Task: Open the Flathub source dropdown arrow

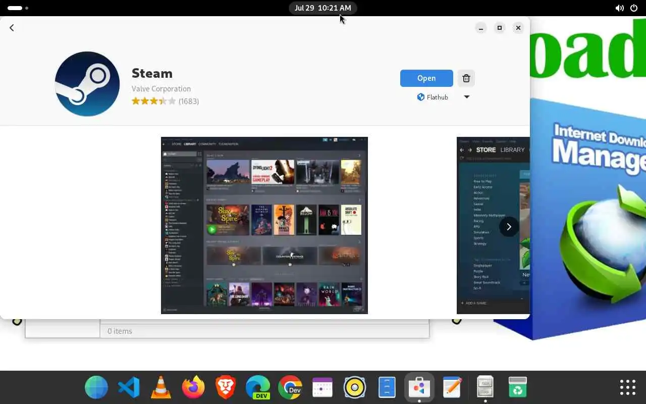Action: coord(467,97)
